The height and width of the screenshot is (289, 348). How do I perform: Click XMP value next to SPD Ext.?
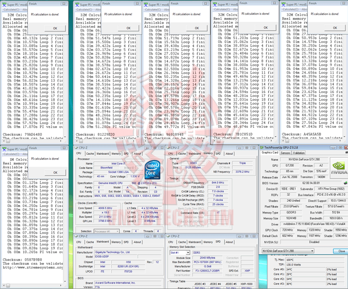pos(247,271)
